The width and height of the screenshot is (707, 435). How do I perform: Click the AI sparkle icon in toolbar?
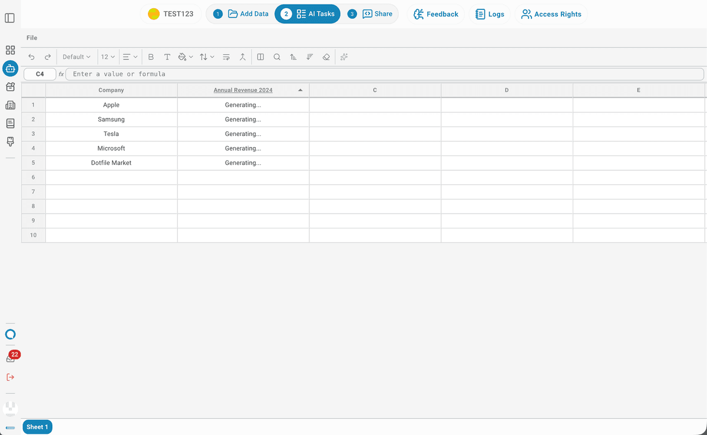point(344,57)
